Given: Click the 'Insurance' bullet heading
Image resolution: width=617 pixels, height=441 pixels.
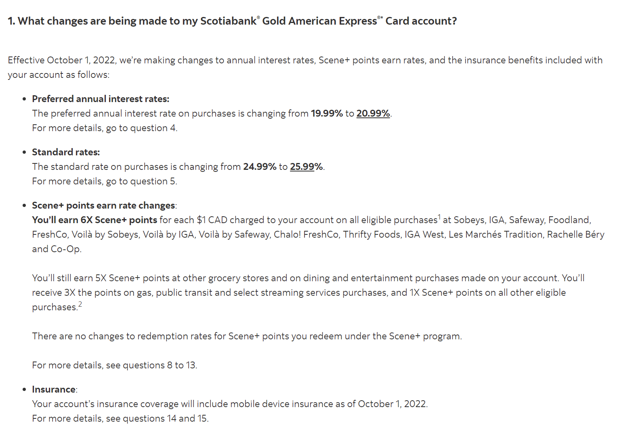Looking at the screenshot, I should (x=54, y=389).
